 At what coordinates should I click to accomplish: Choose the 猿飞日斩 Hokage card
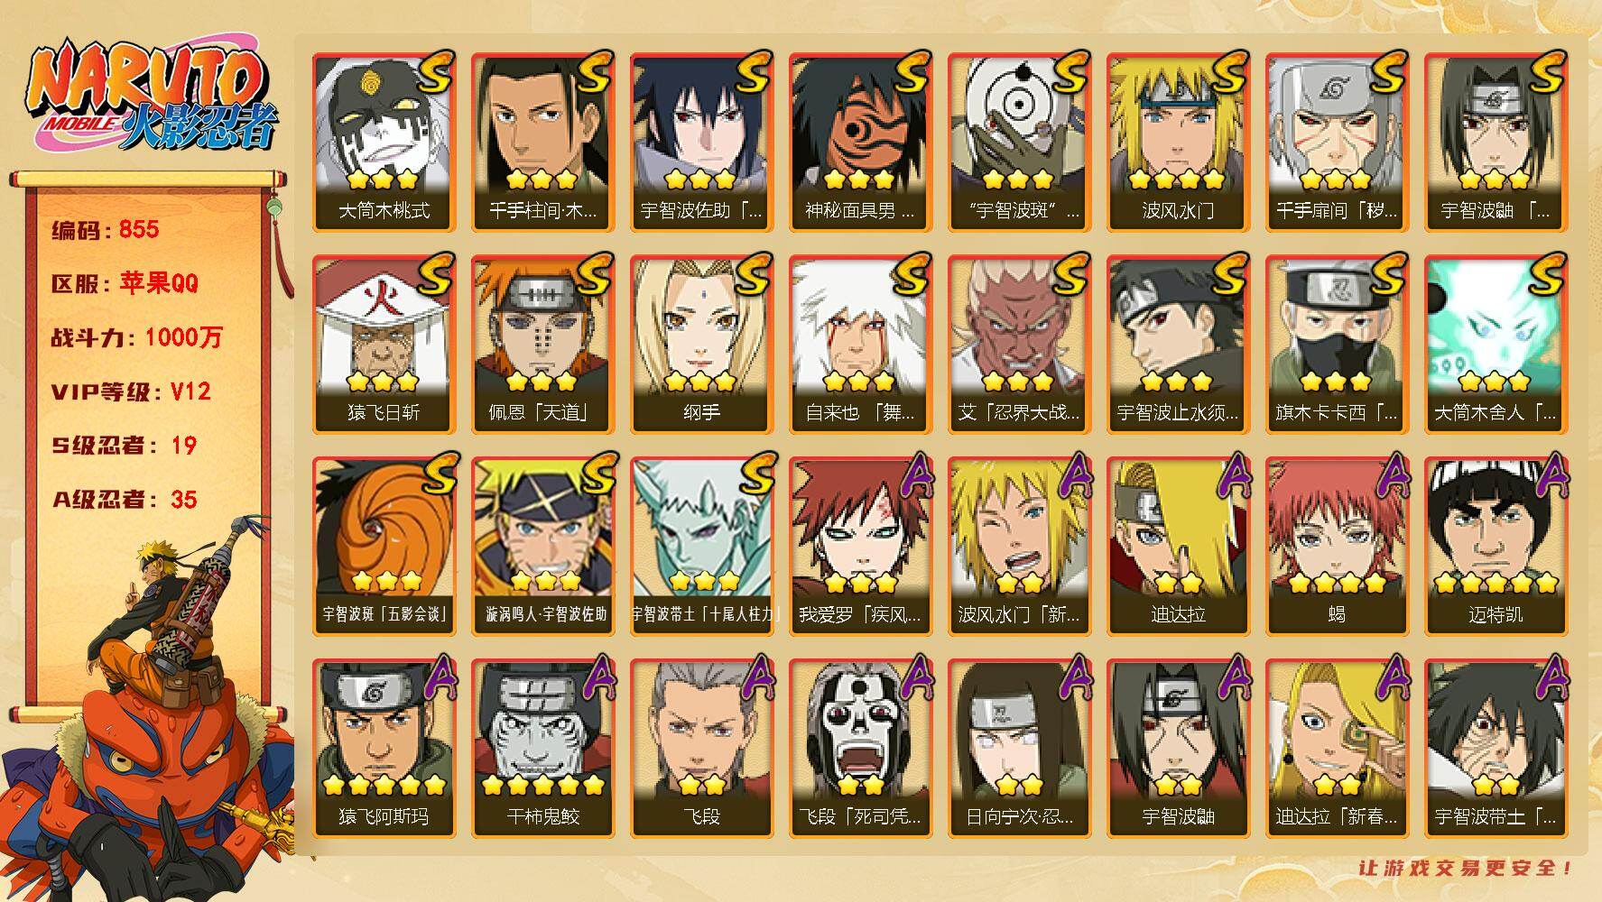coord(384,345)
